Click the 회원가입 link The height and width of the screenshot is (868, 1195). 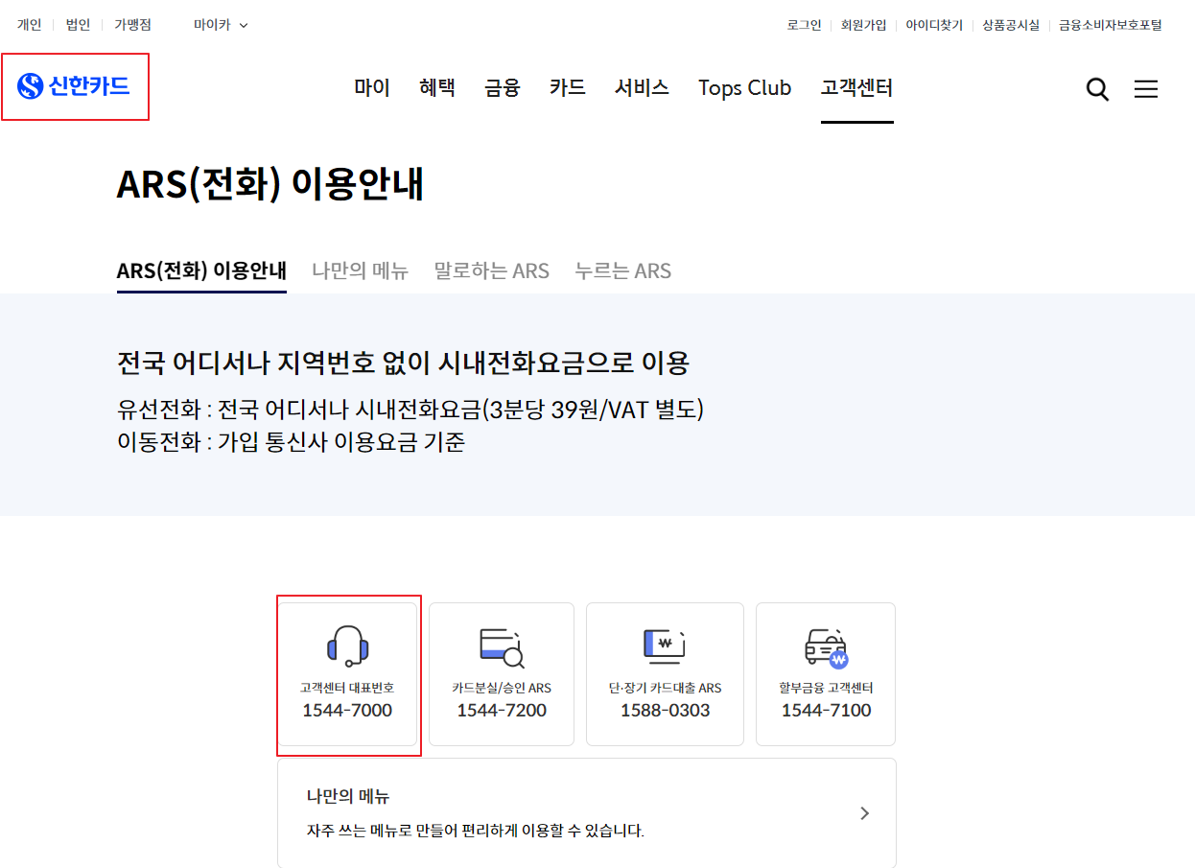863,25
